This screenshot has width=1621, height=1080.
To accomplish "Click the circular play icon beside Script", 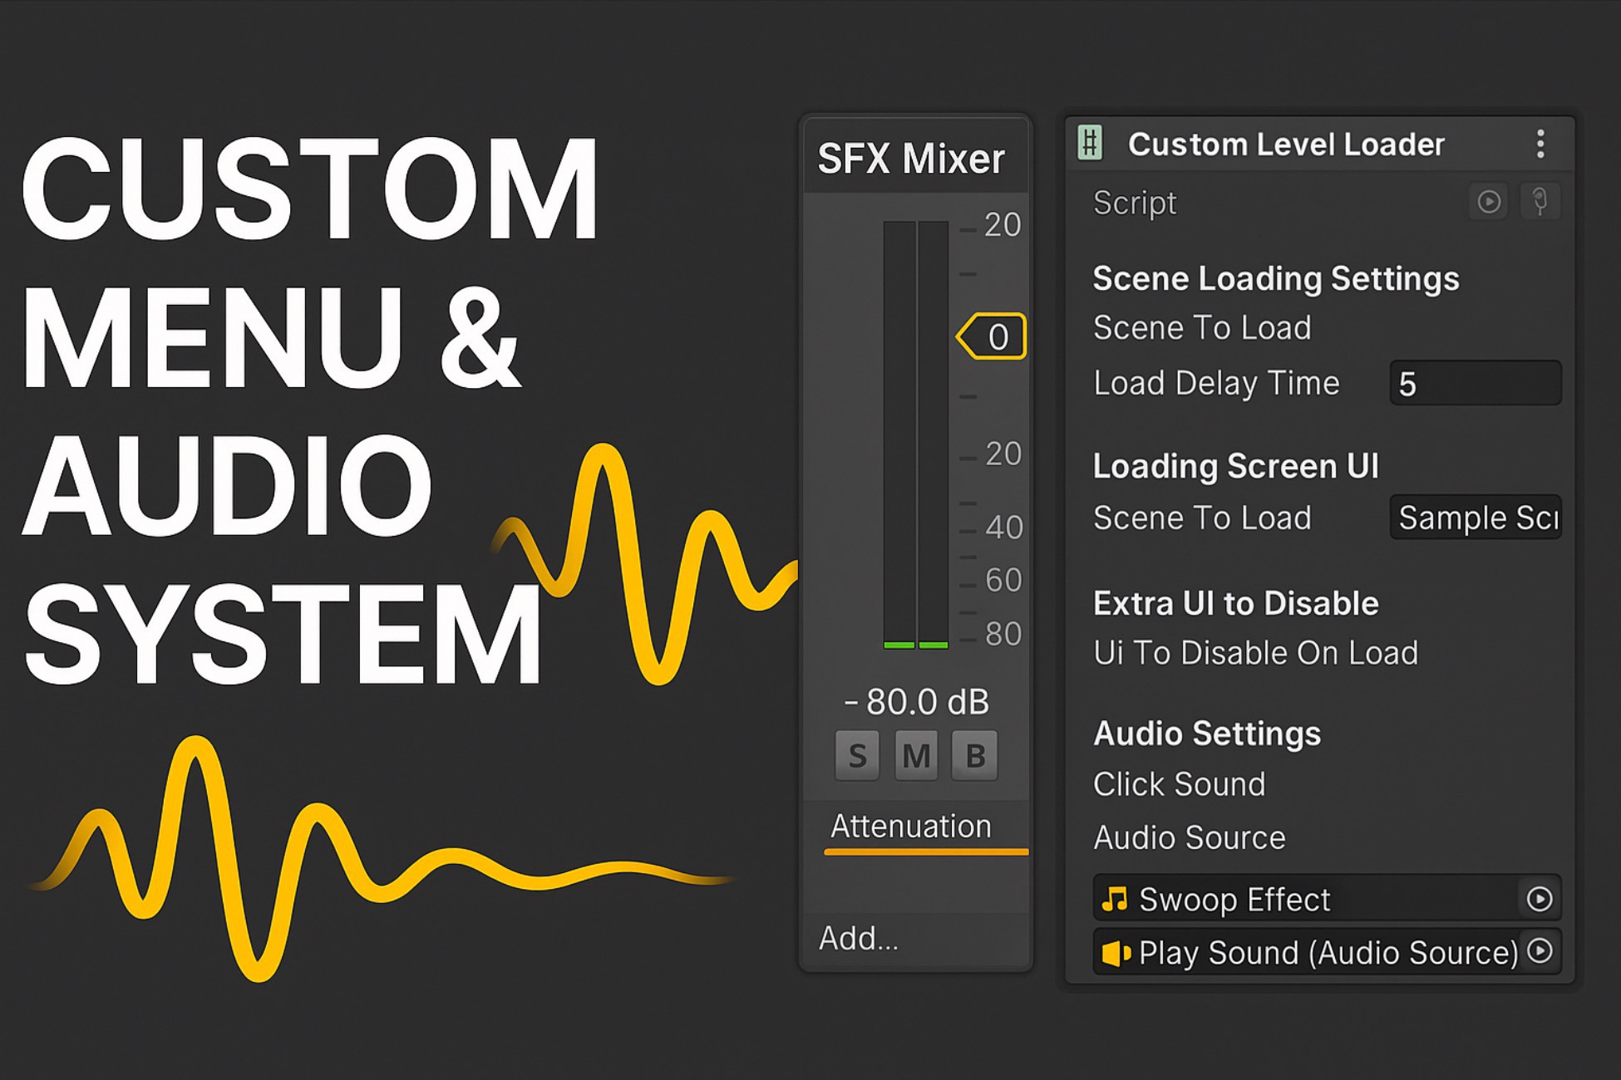I will point(1488,202).
